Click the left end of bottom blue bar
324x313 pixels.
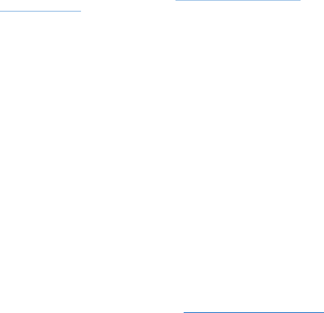(x=184, y=312)
